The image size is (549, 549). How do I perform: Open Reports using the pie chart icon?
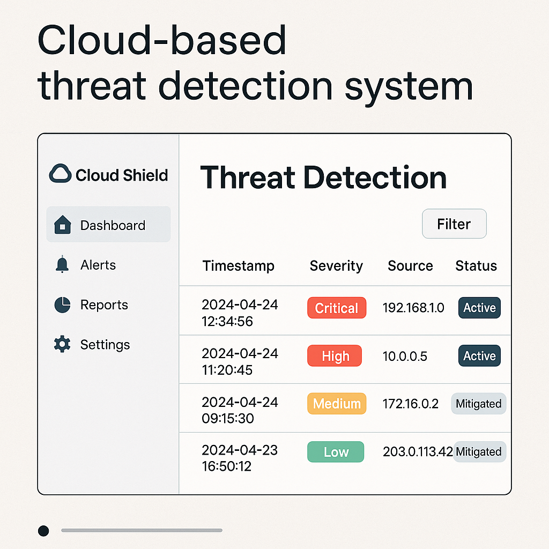pyautogui.click(x=61, y=305)
